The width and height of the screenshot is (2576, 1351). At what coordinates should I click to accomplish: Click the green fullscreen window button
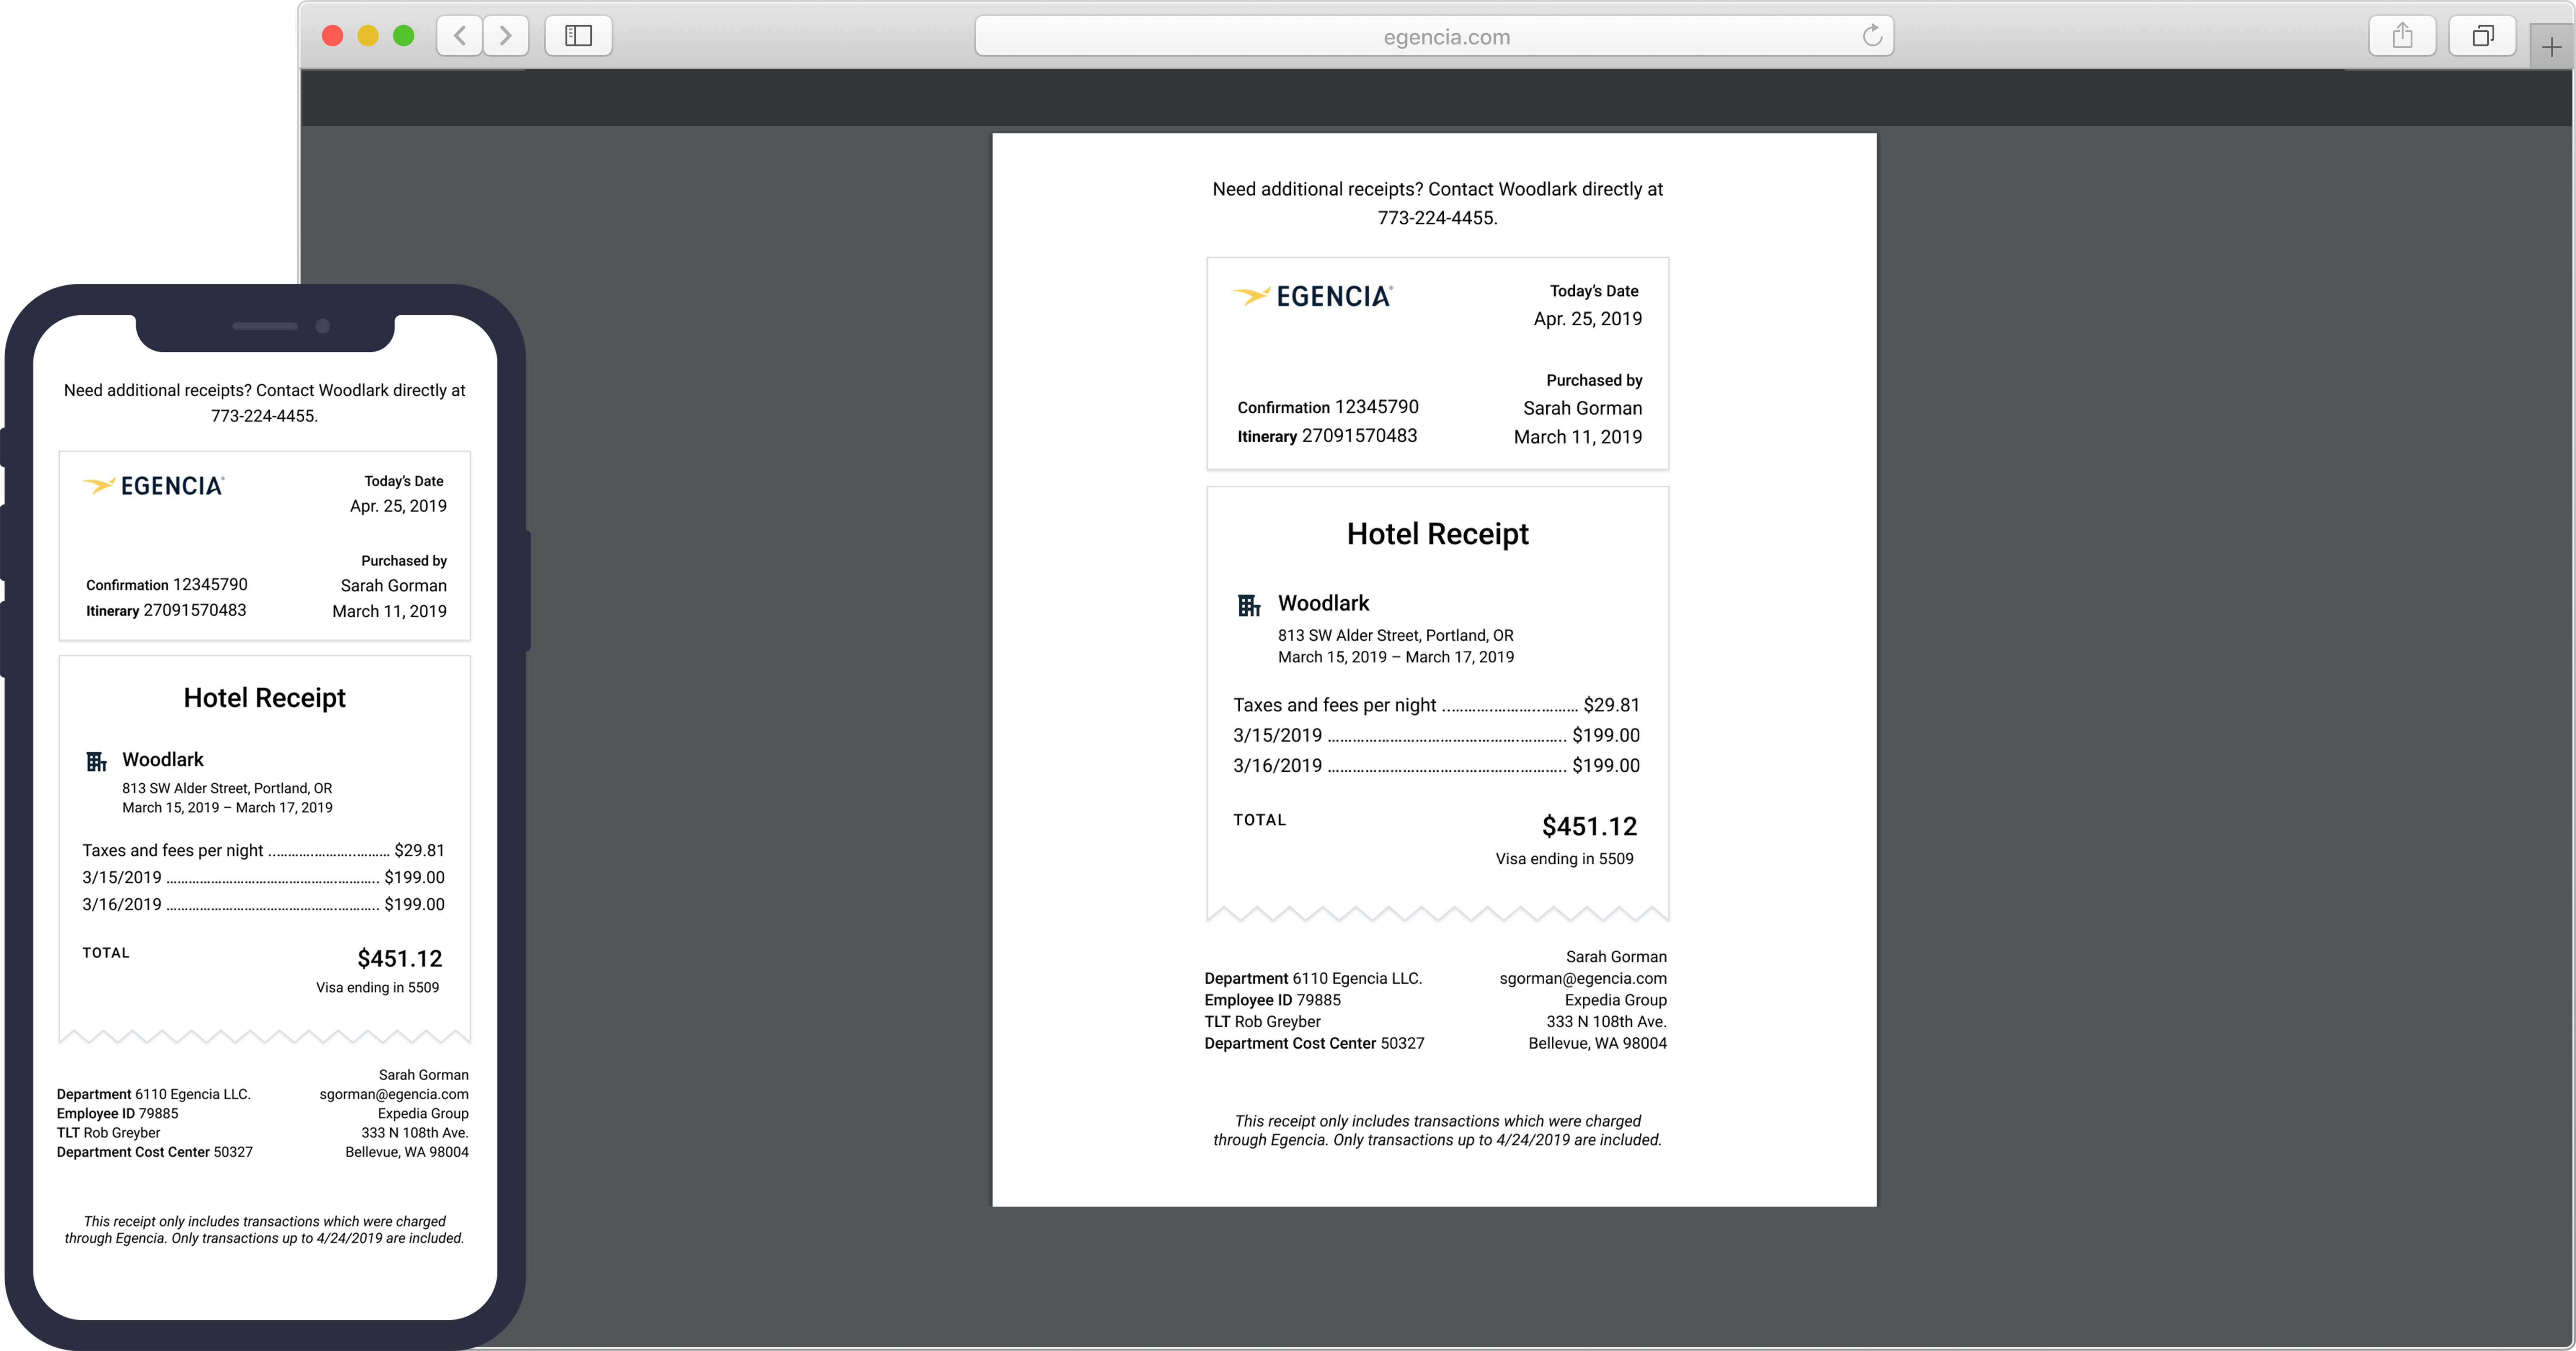point(404,36)
